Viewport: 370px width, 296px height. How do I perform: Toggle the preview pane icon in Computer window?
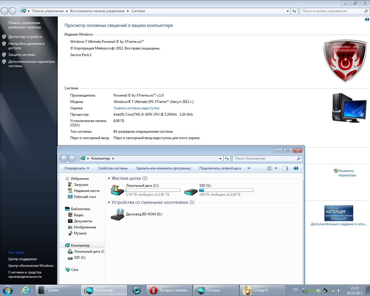[x=286, y=168]
